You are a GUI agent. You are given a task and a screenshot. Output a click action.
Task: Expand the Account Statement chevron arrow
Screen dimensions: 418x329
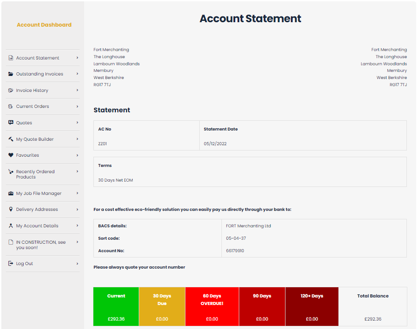pyautogui.click(x=77, y=58)
